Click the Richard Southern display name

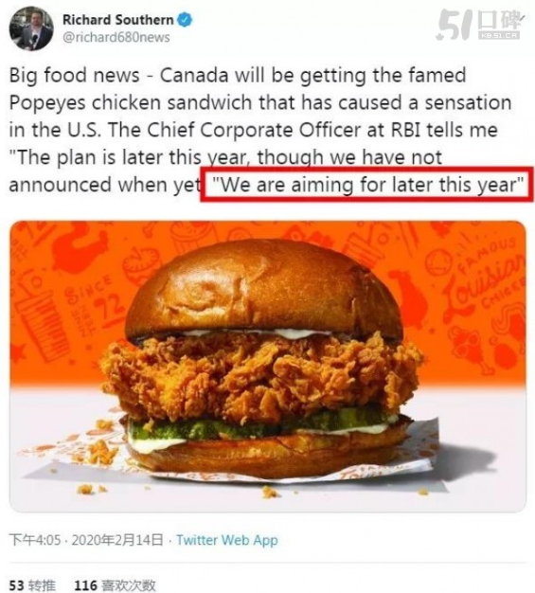pyautogui.click(x=118, y=20)
